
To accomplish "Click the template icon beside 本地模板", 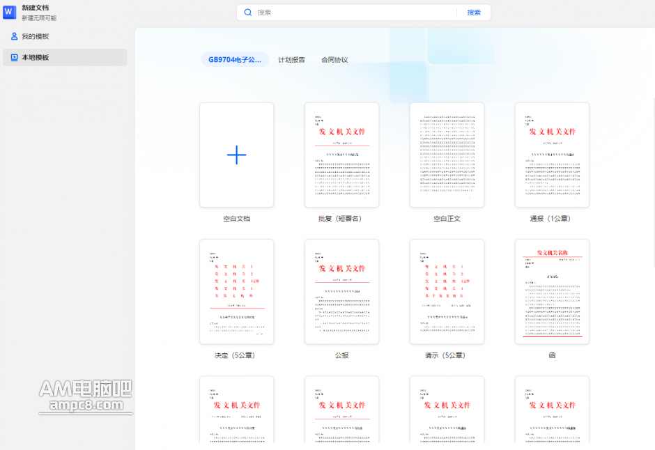I will tap(14, 58).
